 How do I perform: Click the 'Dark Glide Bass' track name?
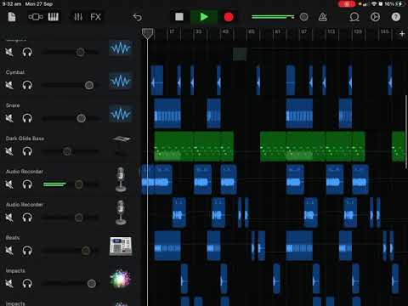point(25,139)
